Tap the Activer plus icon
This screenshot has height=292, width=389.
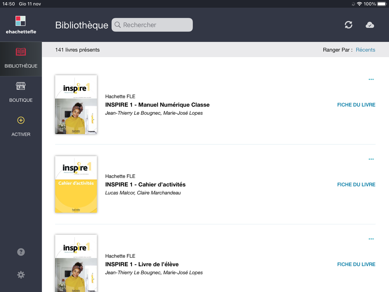click(x=21, y=121)
